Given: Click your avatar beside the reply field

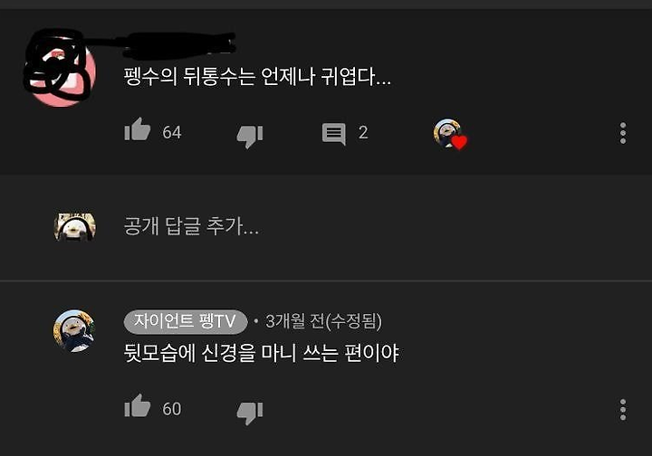Looking at the screenshot, I should coord(75,227).
